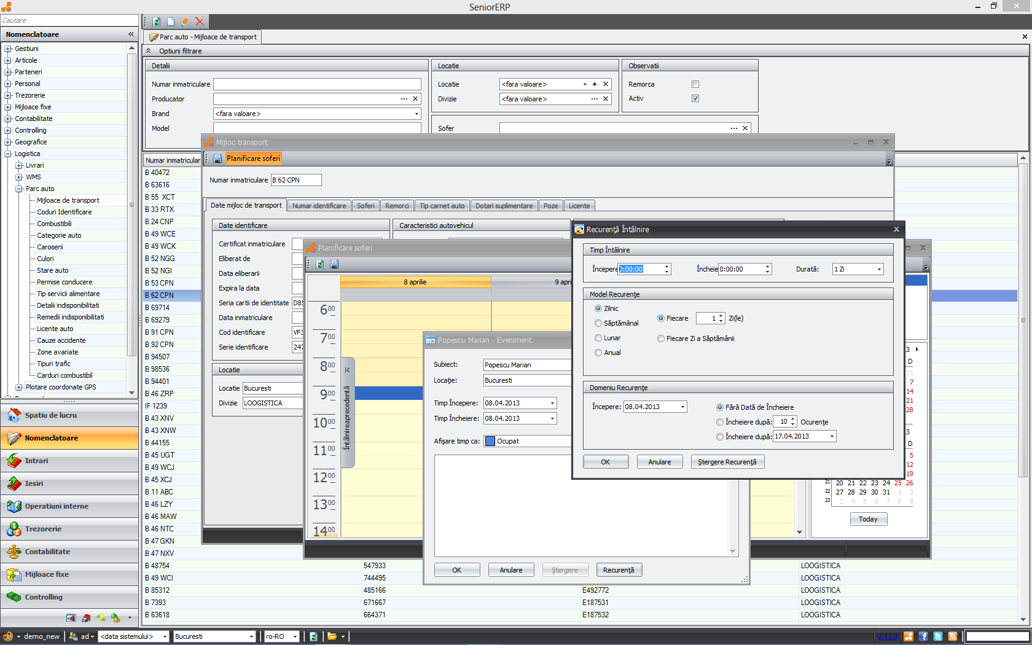This screenshot has width=1032, height=645.
Task: Select the Anual recurrence option
Action: coord(598,353)
